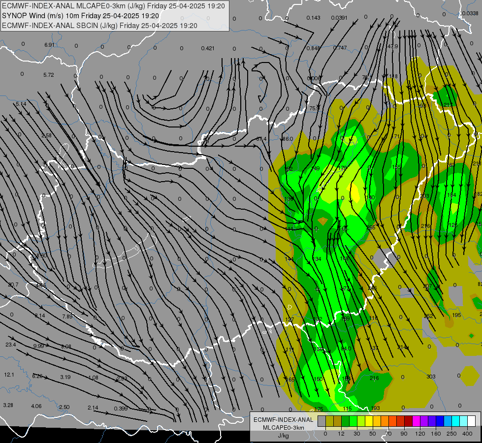Click the map value '246'
The height and width of the screenshot is (443, 482).
pos(372,288)
